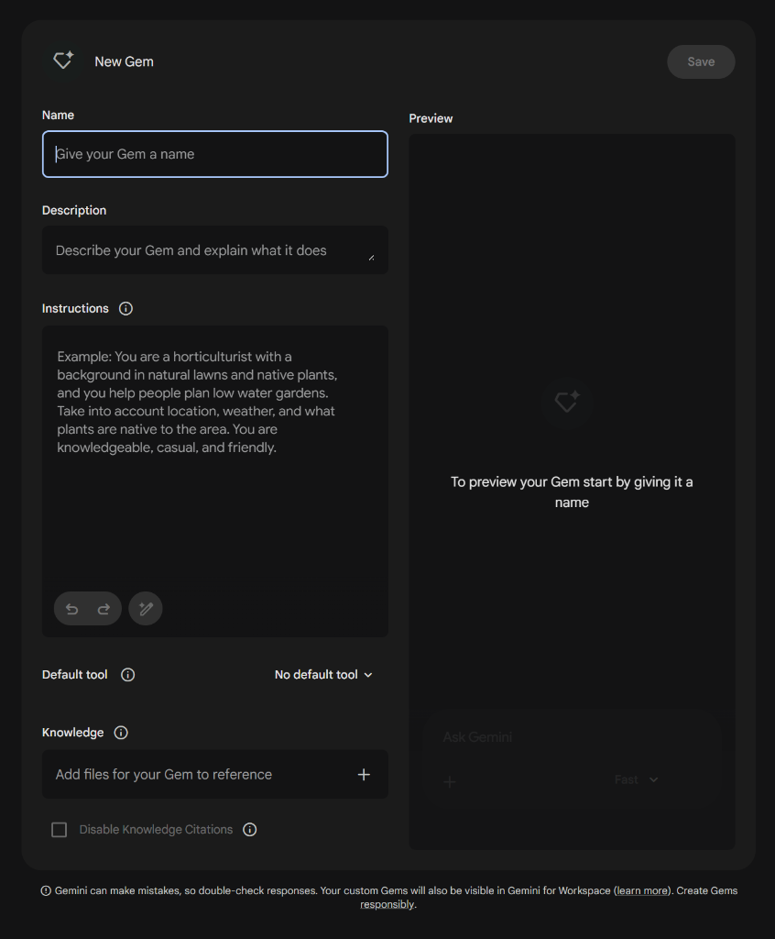Click the Name field label
This screenshot has width=775, height=939.
(x=58, y=115)
